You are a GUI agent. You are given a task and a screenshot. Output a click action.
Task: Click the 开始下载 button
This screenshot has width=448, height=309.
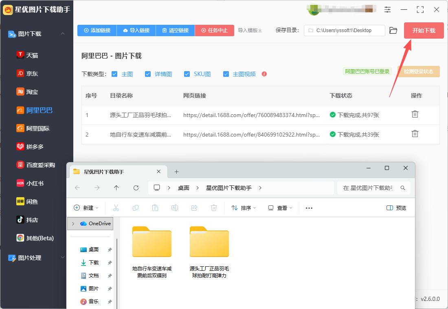424,30
